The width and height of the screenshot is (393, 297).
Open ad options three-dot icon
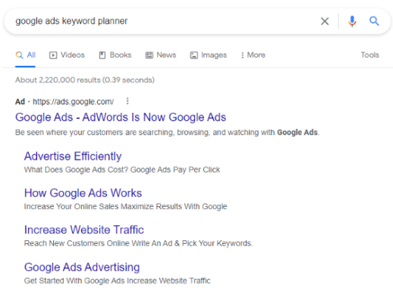click(x=127, y=102)
